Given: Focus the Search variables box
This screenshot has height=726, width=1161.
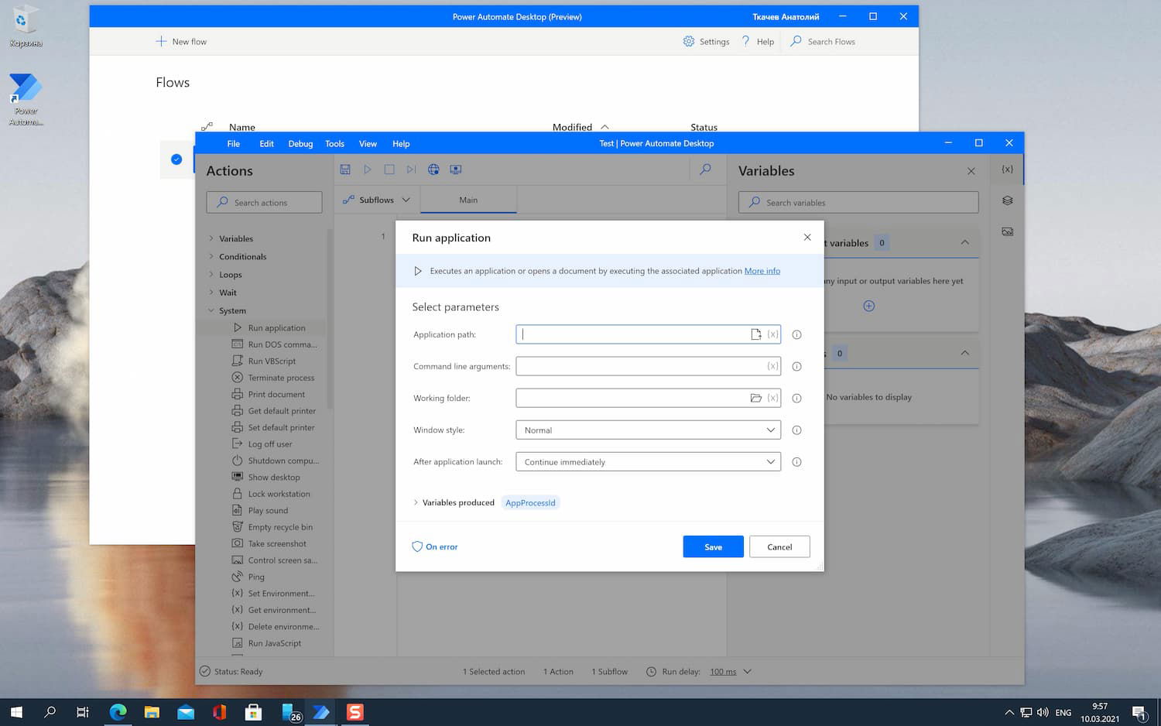Looking at the screenshot, I should pos(858,202).
